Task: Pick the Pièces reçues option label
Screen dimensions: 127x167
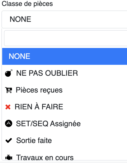Action: (39, 90)
